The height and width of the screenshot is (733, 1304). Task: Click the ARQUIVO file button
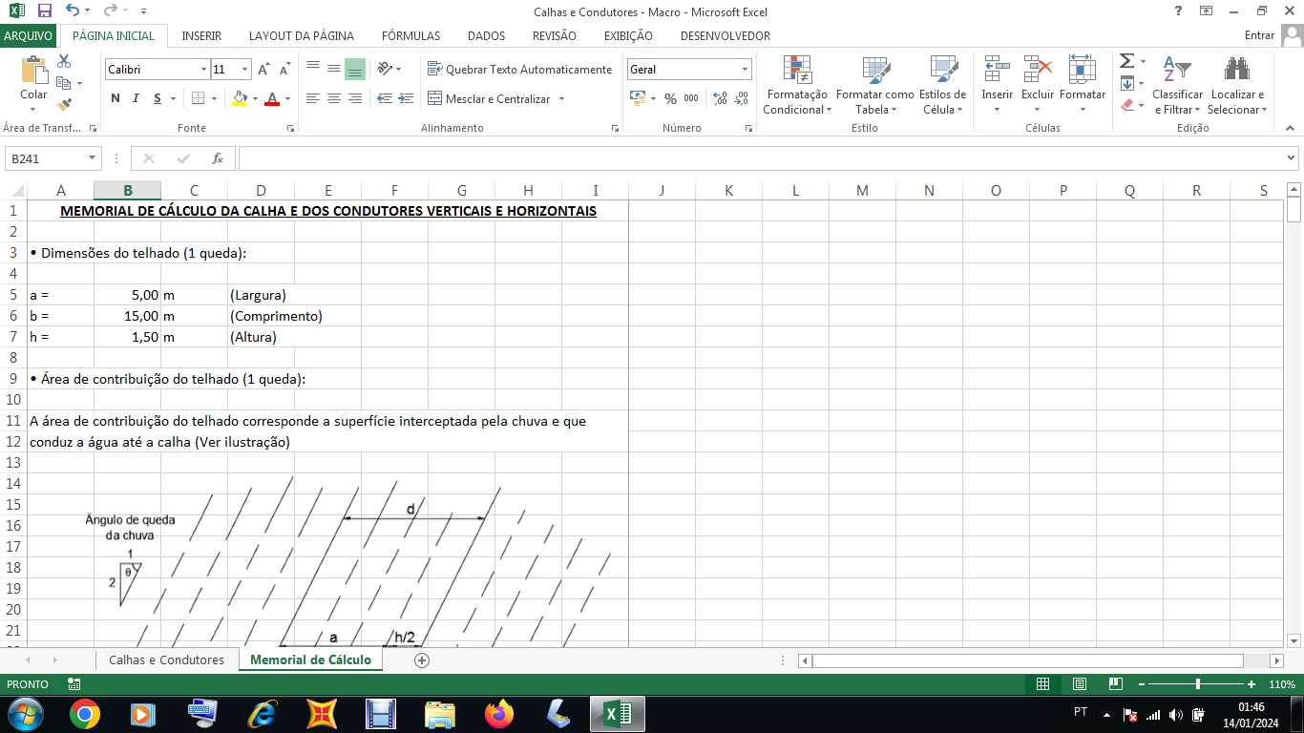click(29, 35)
